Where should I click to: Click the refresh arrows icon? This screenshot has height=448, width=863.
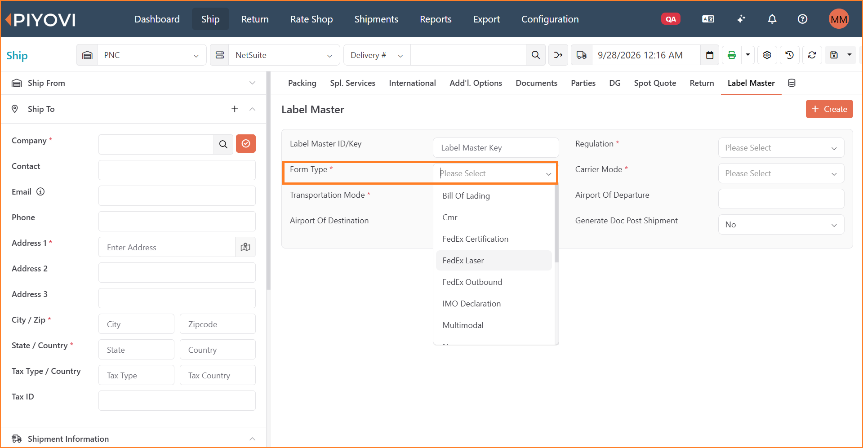click(x=812, y=55)
